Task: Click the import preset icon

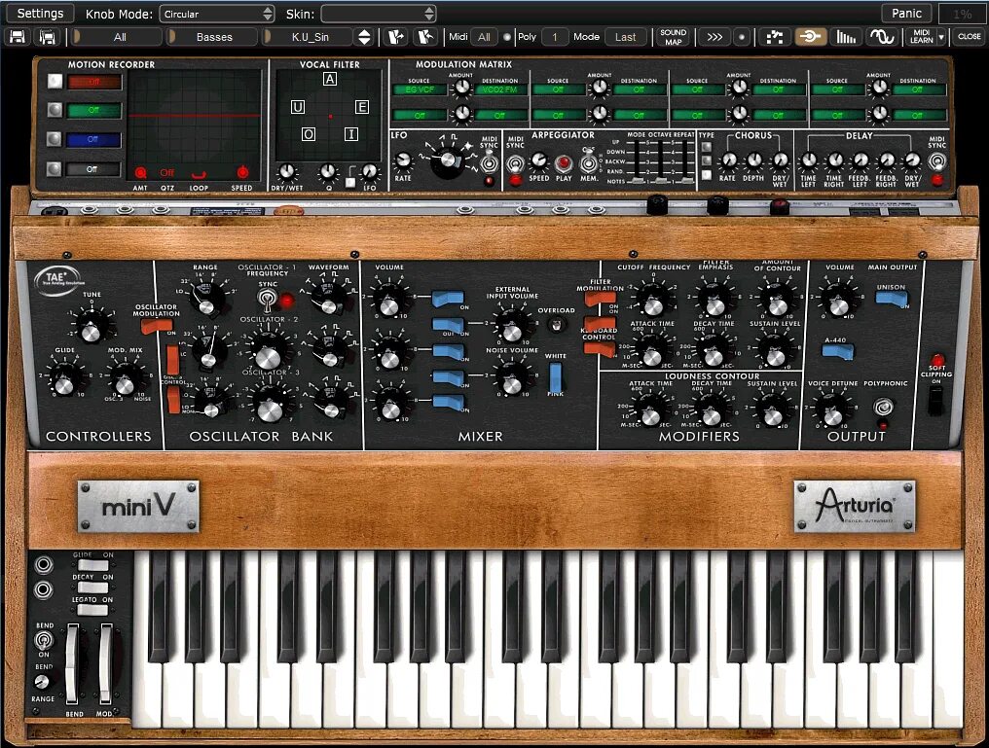Action: [396, 37]
